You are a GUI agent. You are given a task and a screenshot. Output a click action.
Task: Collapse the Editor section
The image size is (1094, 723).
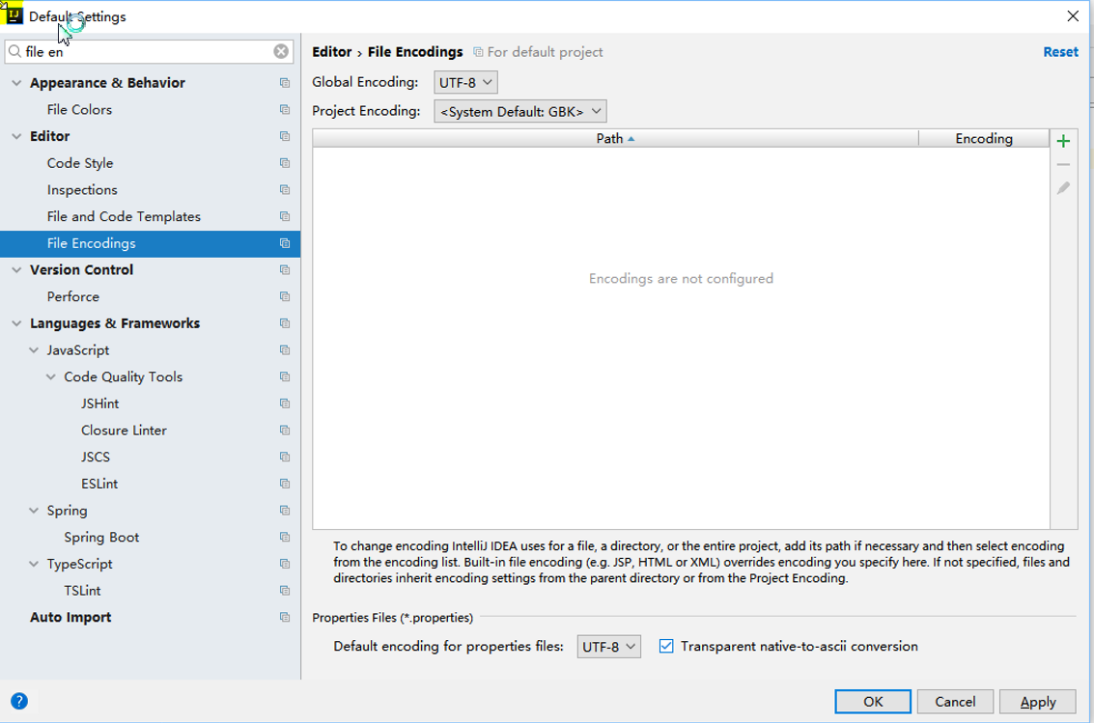click(16, 137)
